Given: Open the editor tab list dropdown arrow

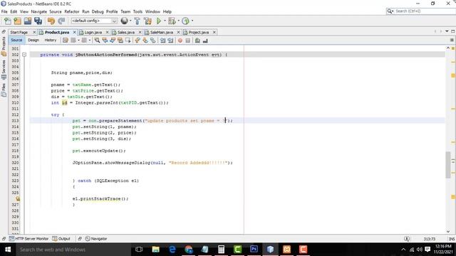Looking at the screenshot, I should click(x=447, y=31).
